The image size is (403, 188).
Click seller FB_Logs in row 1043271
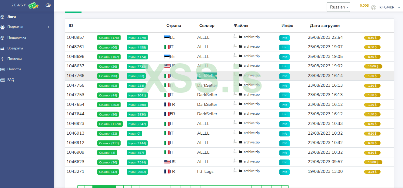tap(205, 171)
